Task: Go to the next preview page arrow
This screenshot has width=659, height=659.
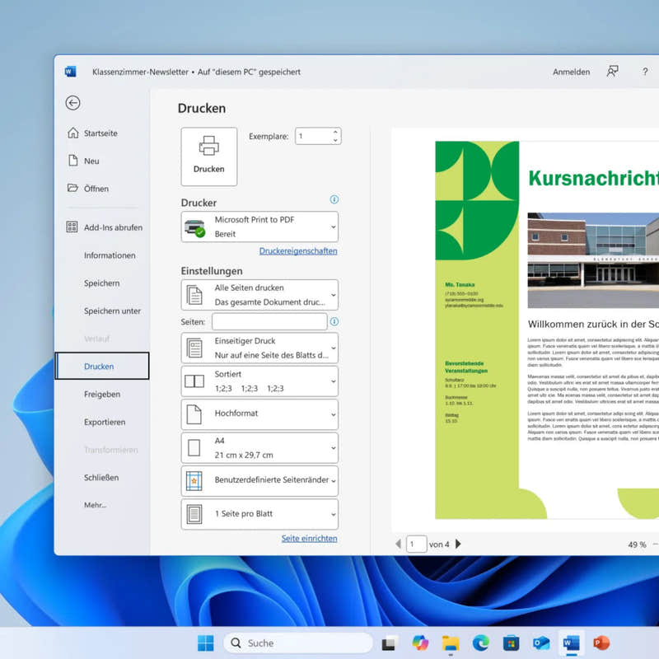Action: 459,544
